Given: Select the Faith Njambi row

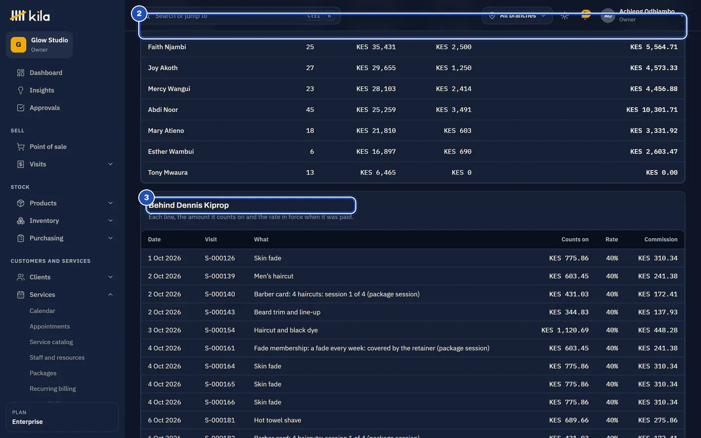Looking at the screenshot, I should click(413, 47).
